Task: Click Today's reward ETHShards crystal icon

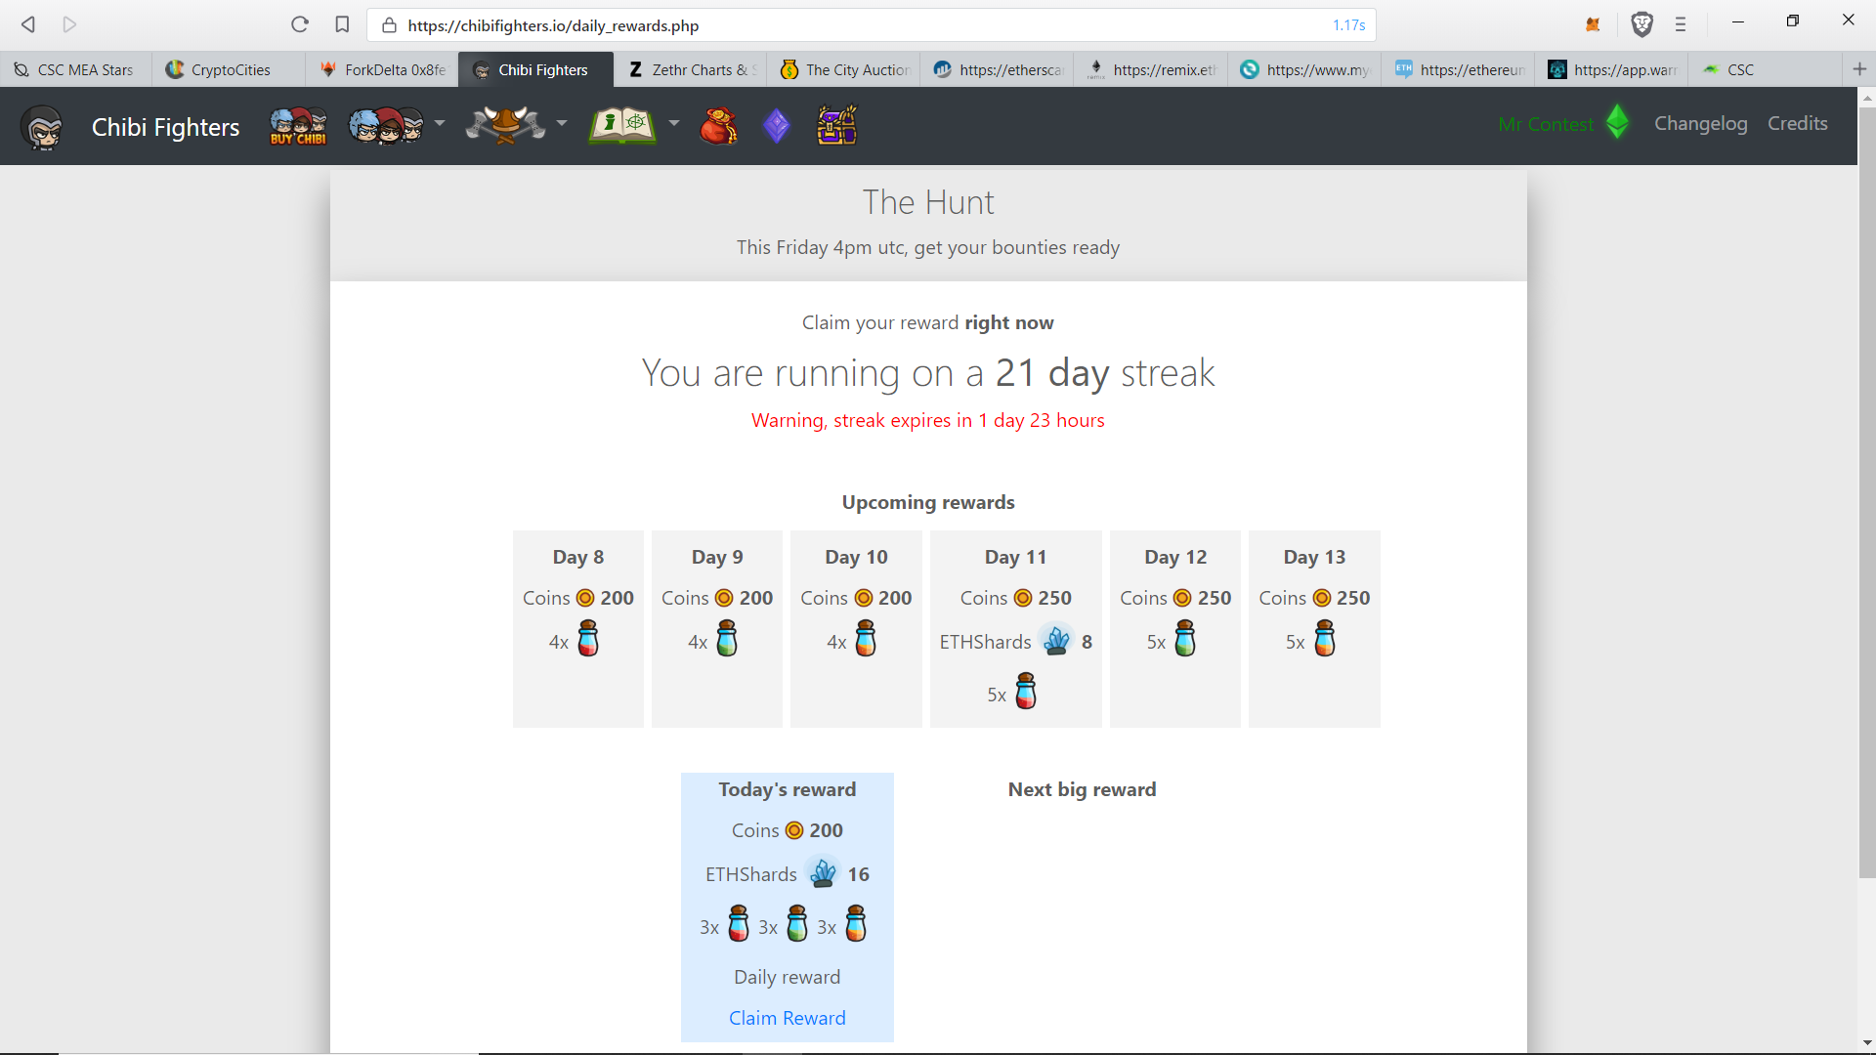Action: point(823,872)
